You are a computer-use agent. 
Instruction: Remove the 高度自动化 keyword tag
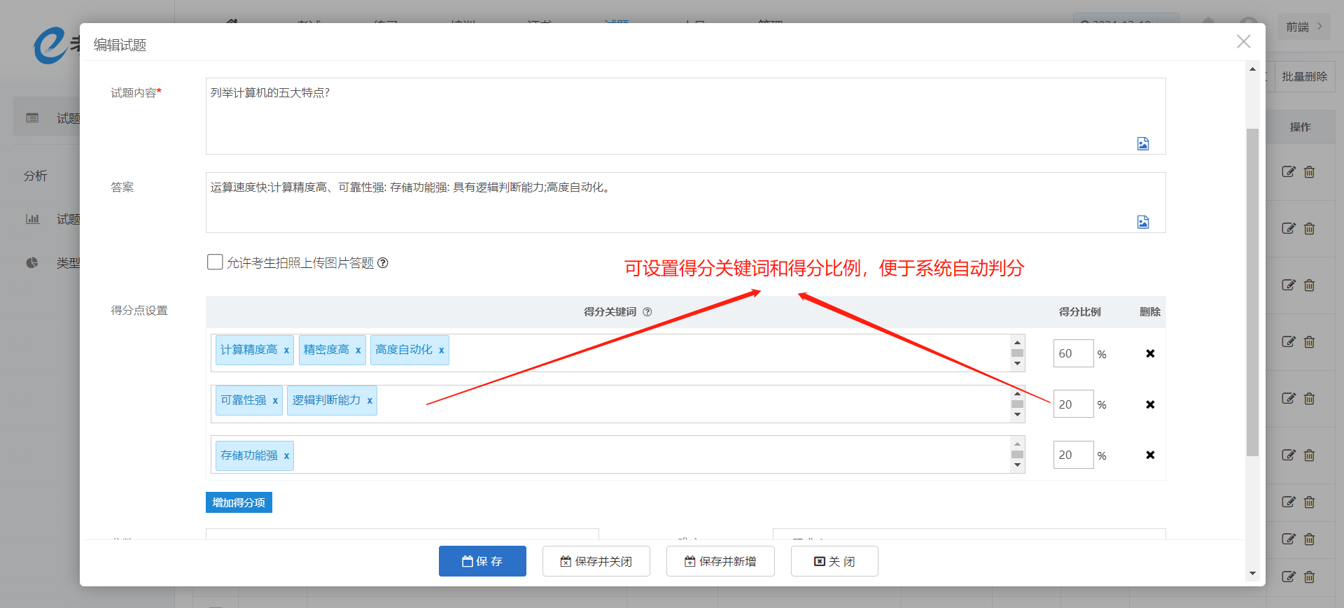441,351
